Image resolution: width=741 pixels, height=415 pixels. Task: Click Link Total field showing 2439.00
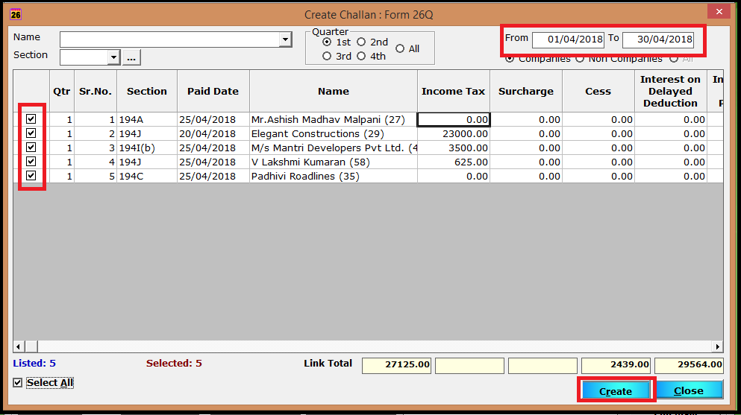click(x=616, y=365)
